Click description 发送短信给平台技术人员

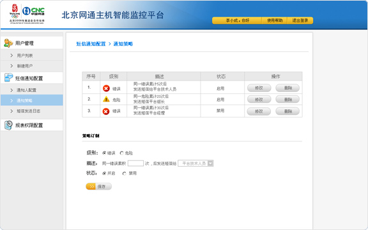pos(155,89)
